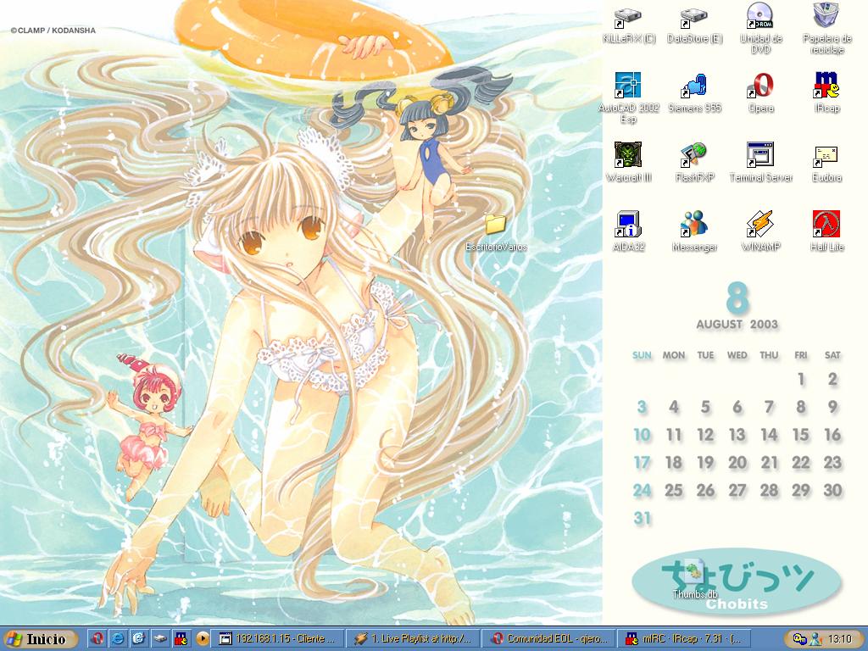Launch AutoCAD 2002 Esp shortcut
Screen dimensions: 868x651
628,97
